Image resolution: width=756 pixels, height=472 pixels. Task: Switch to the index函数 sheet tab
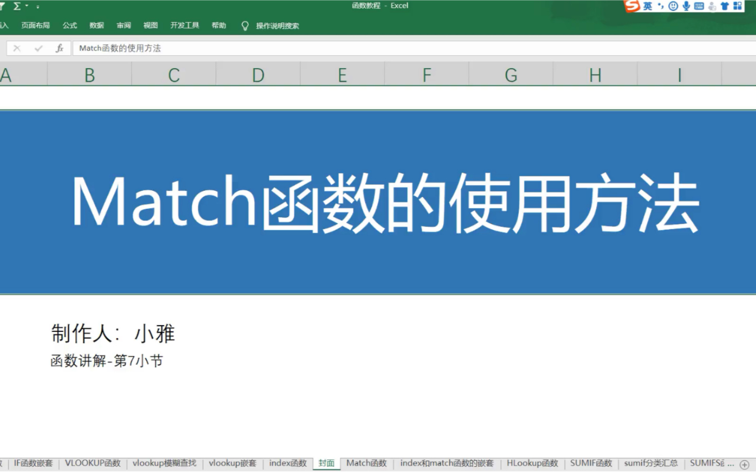[x=288, y=463]
